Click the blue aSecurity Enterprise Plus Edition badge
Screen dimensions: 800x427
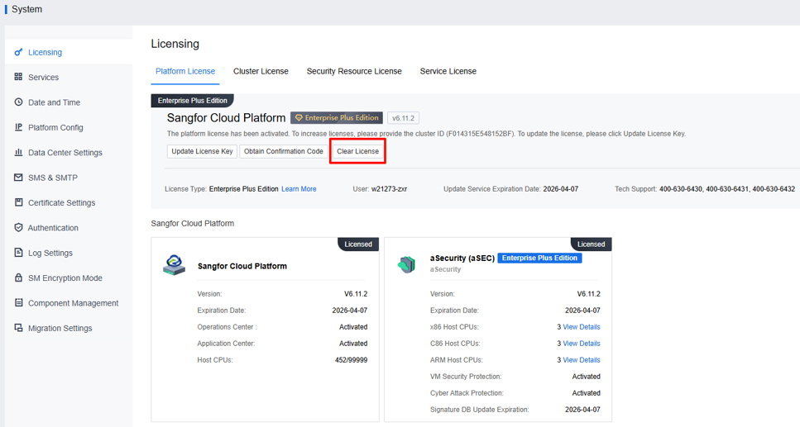click(539, 258)
